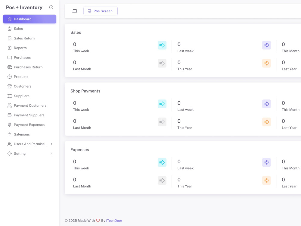
Task: Click the Users And Permissions icon
Action: click(10, 144)
